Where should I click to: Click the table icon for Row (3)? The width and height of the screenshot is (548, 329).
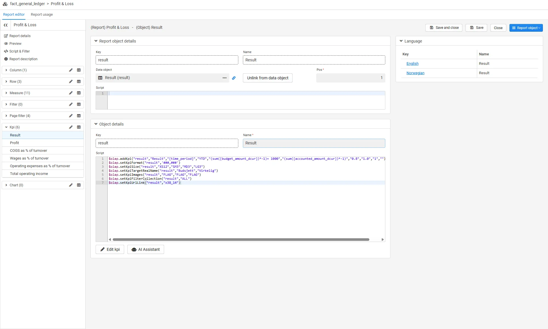coord(79,82)
